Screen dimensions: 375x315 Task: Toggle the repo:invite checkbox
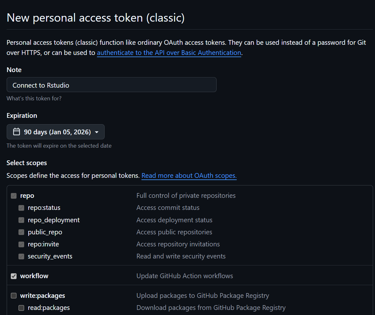point(21,245)
